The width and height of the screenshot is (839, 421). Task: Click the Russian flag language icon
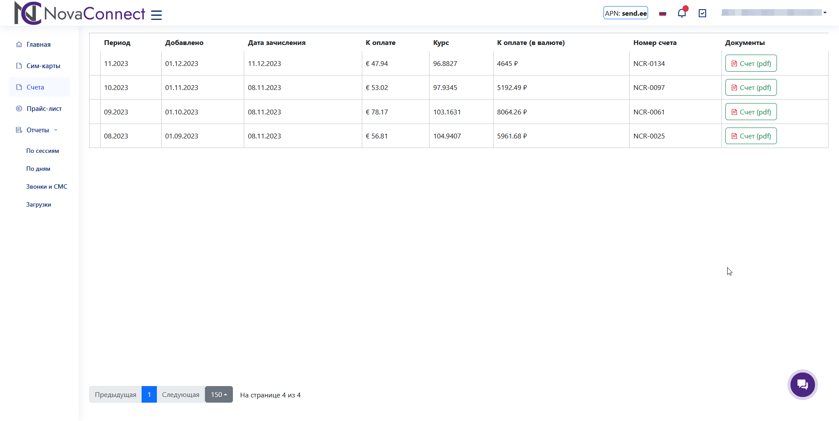662,14
